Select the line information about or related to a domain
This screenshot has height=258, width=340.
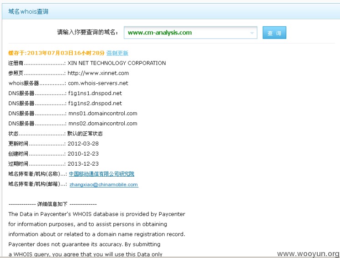96,234
